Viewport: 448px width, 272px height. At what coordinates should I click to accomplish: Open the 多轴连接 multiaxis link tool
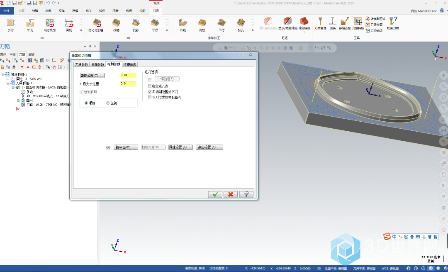345,23
